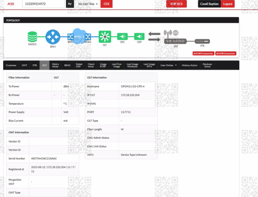Image resolution: width=258 pixels, height=197 pixels.
Task: Click hostname value GPON11-D2-CPE-4
Action: (x=133, y=86)
